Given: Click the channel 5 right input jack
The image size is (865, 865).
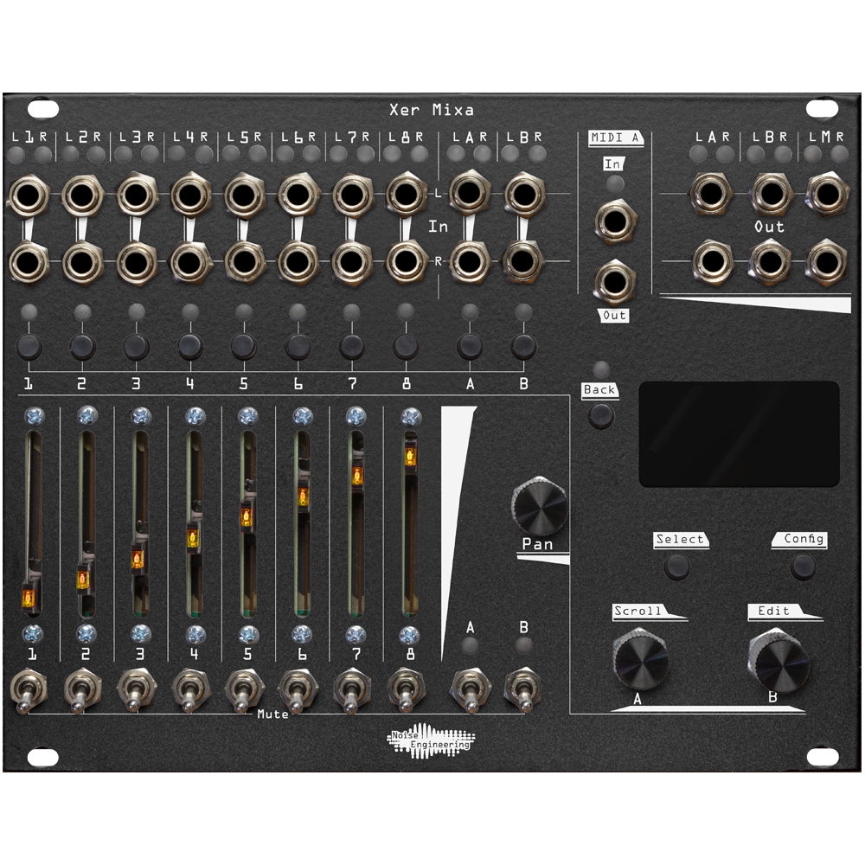Looking at the screenshot, I should coord(244,262).
